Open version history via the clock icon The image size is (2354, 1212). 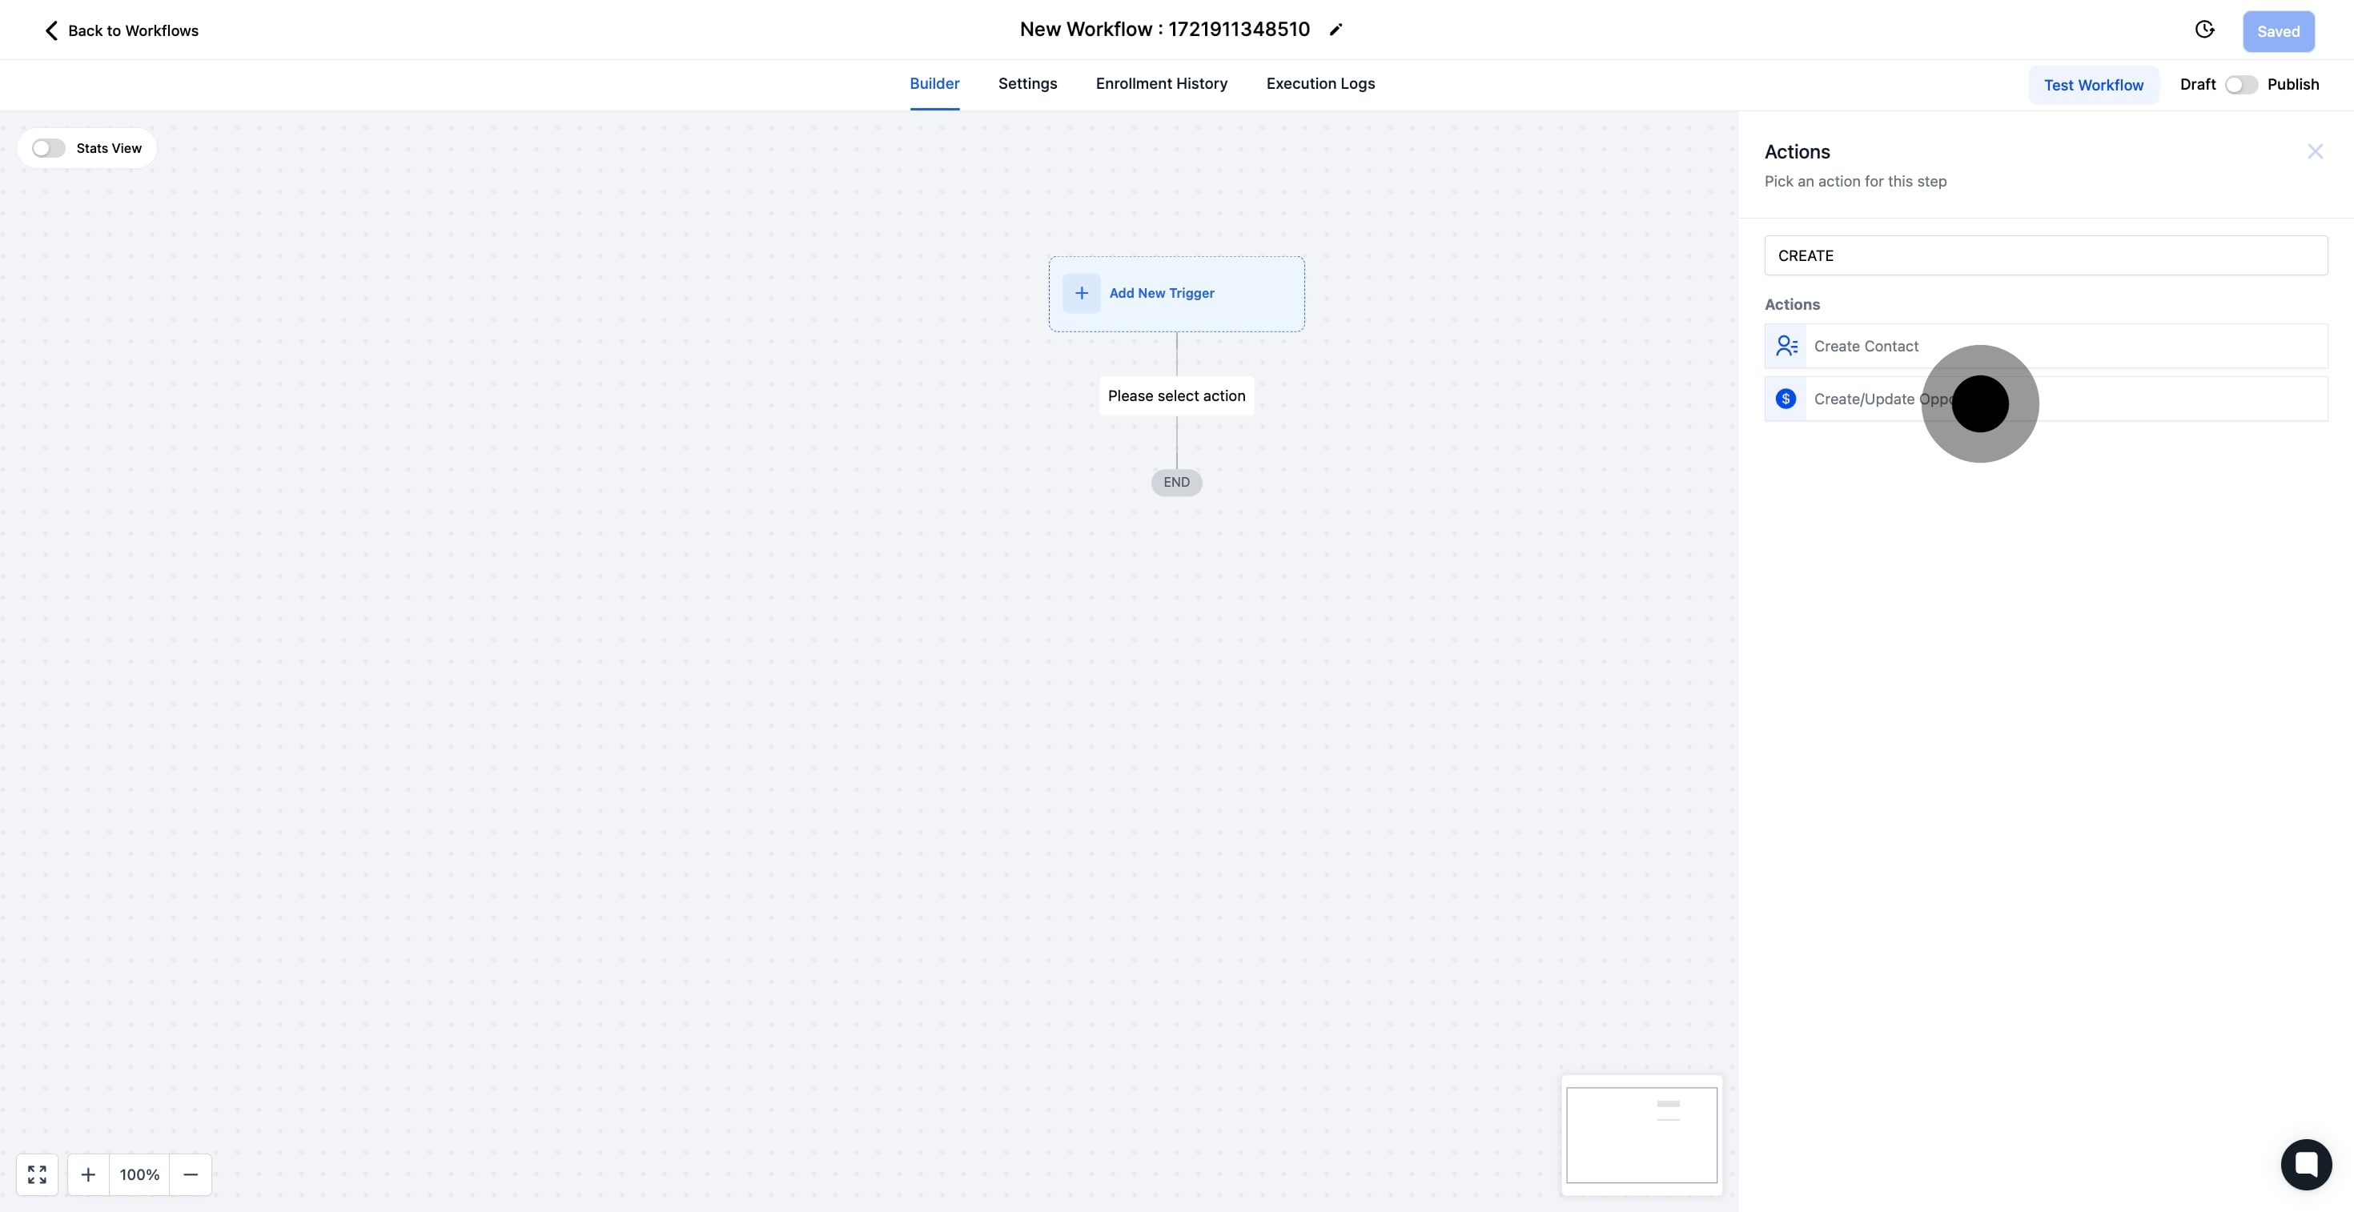[x=2205, y=30]
